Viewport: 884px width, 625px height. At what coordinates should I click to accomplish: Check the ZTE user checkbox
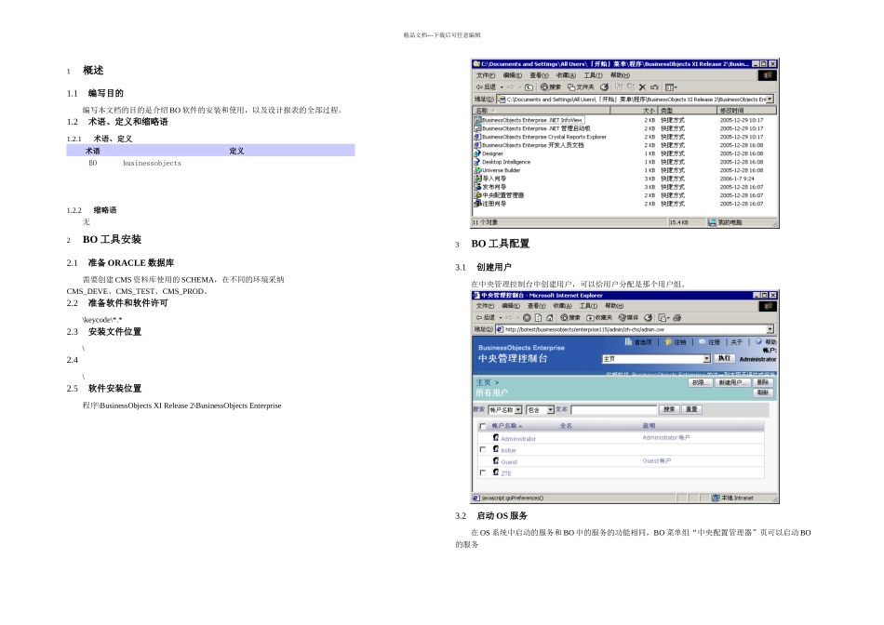[x=483, y=472]
